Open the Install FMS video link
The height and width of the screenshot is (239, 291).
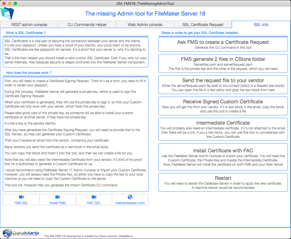click(58, 200)
